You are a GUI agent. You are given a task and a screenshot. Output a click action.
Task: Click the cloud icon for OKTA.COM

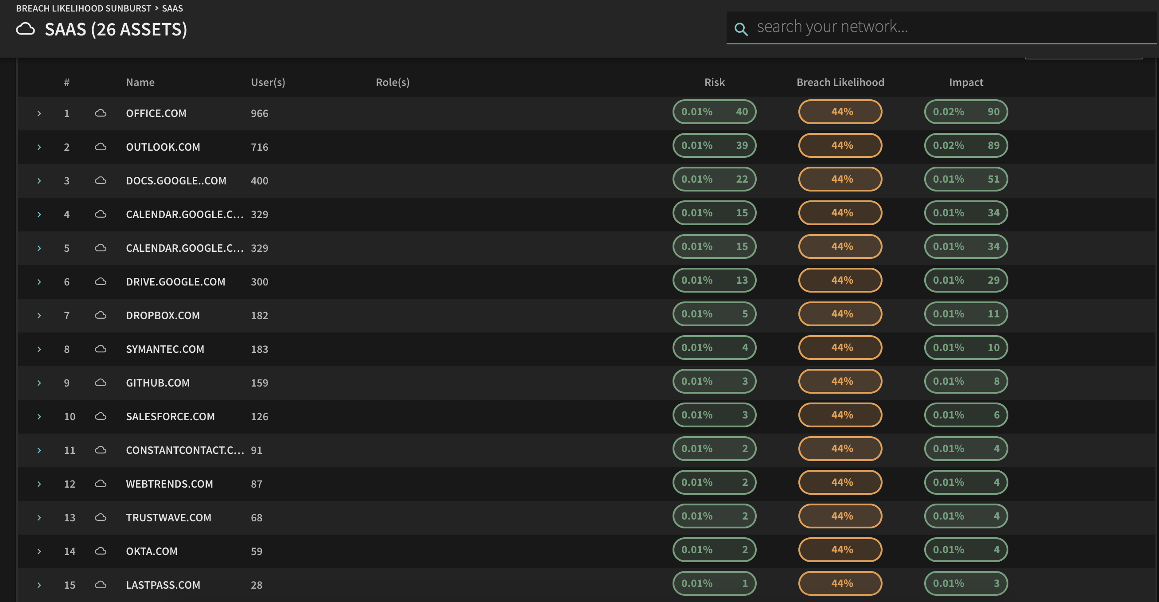(x=101, y=551)
